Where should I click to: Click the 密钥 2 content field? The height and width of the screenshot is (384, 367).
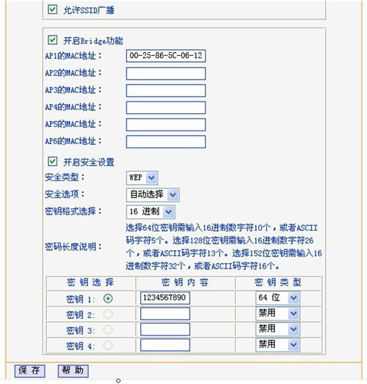point(165,314)
